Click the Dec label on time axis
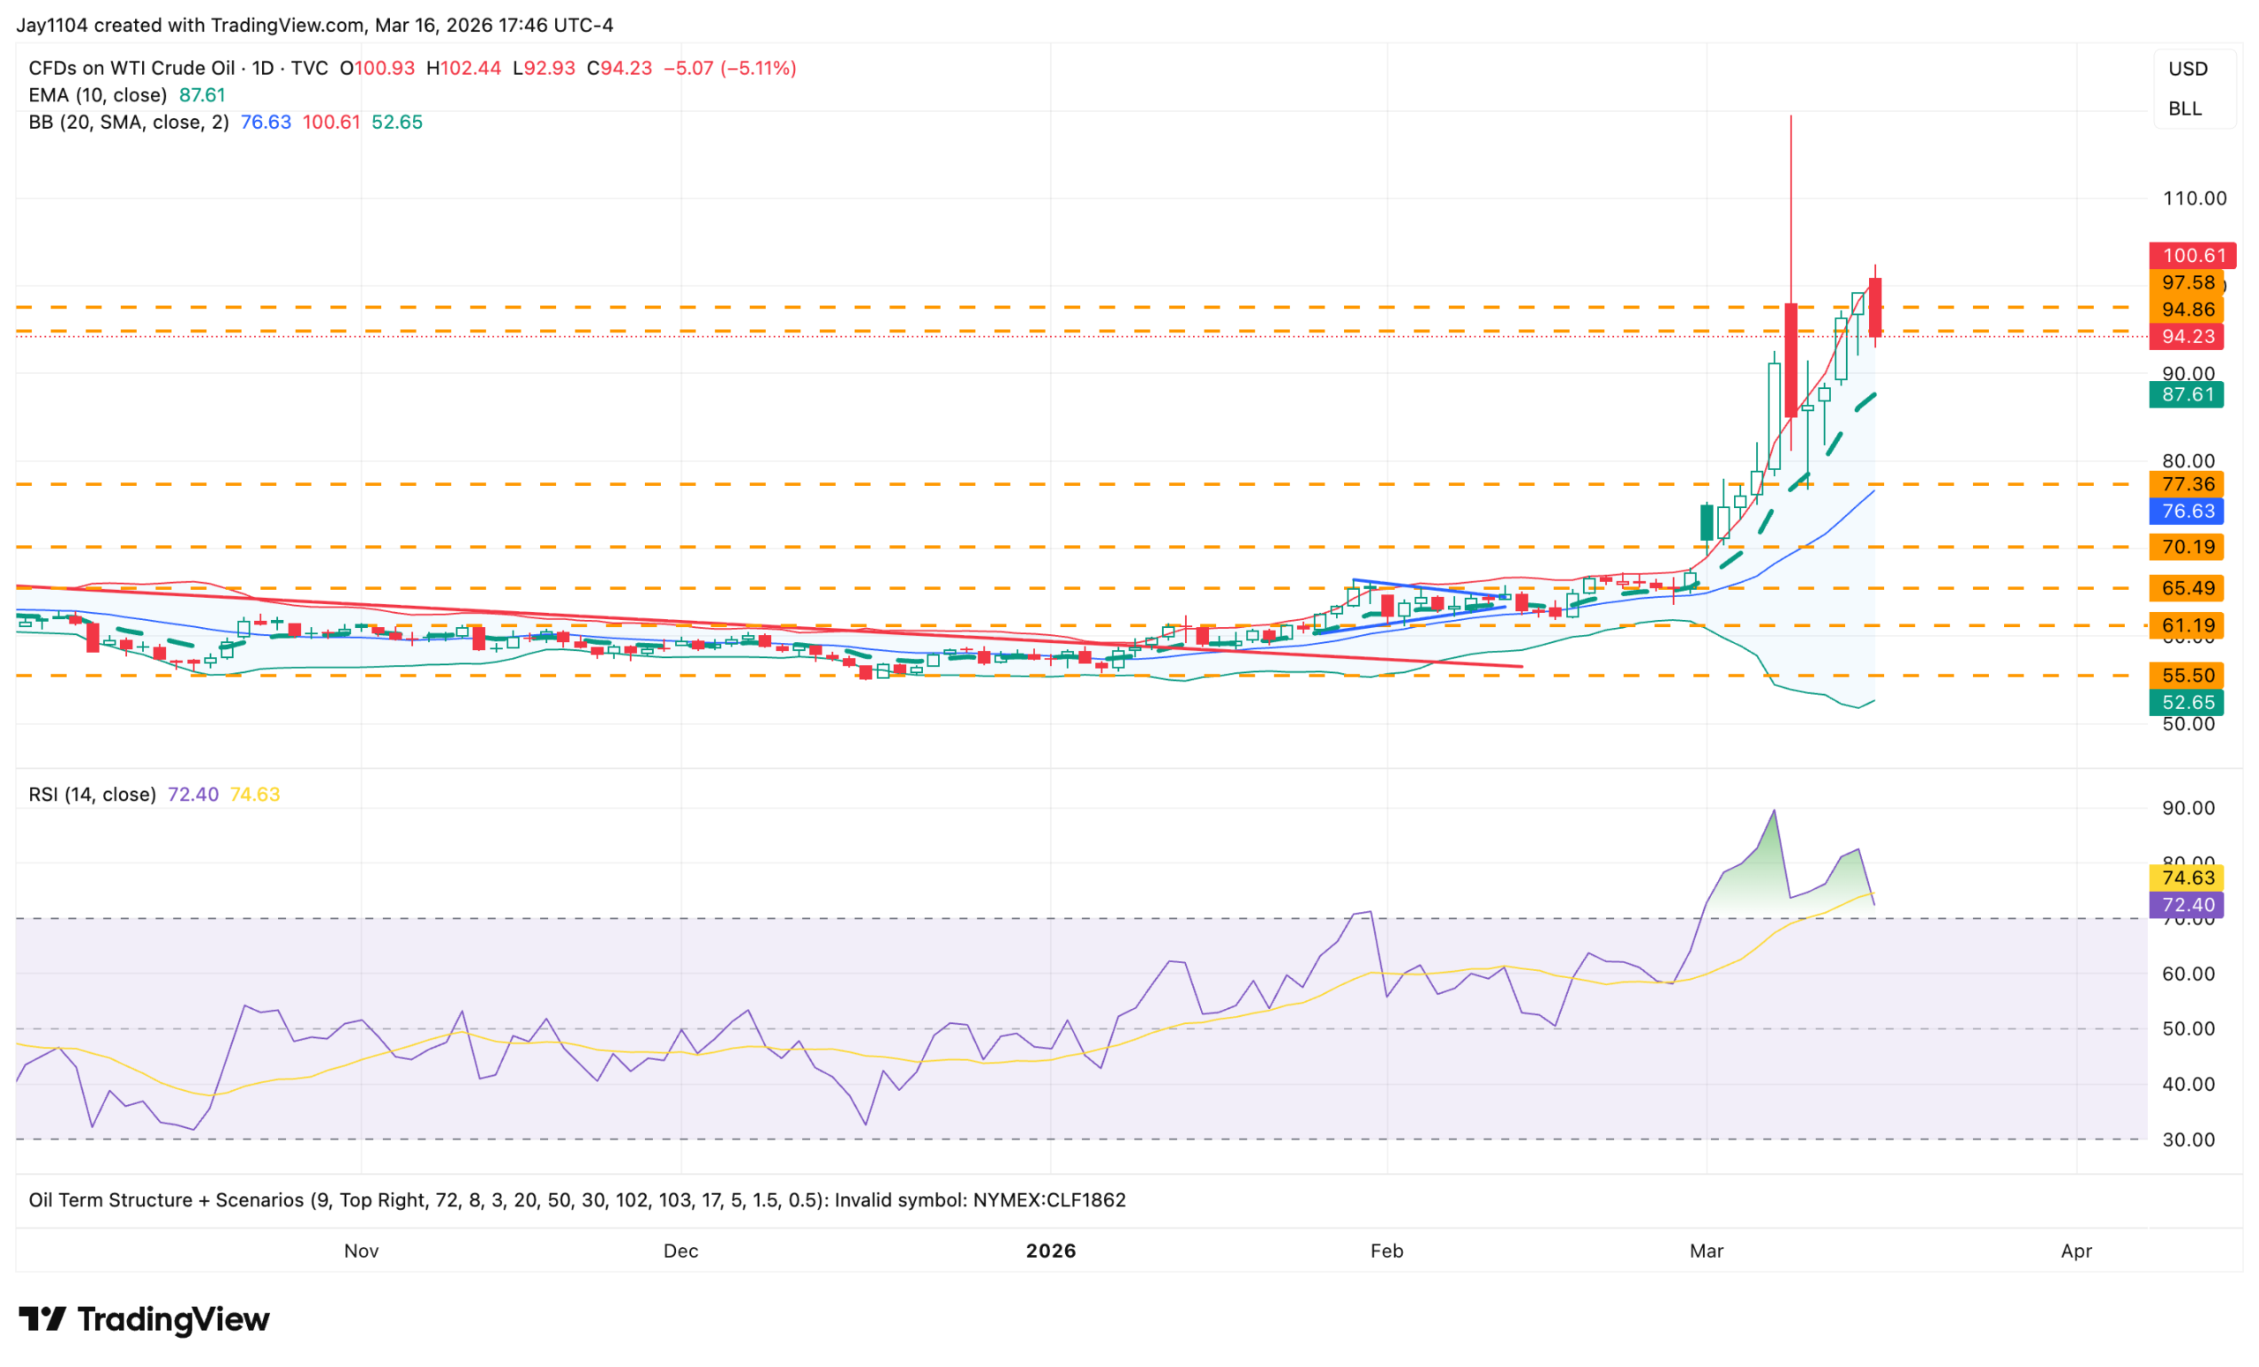The height and width of the screenshot is (1367, 2259). [681, 1251]
